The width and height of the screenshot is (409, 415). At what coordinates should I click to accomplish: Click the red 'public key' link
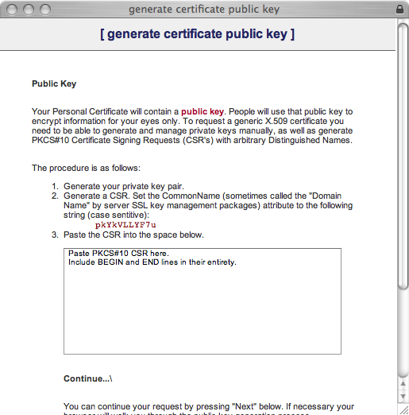[203, 111]
